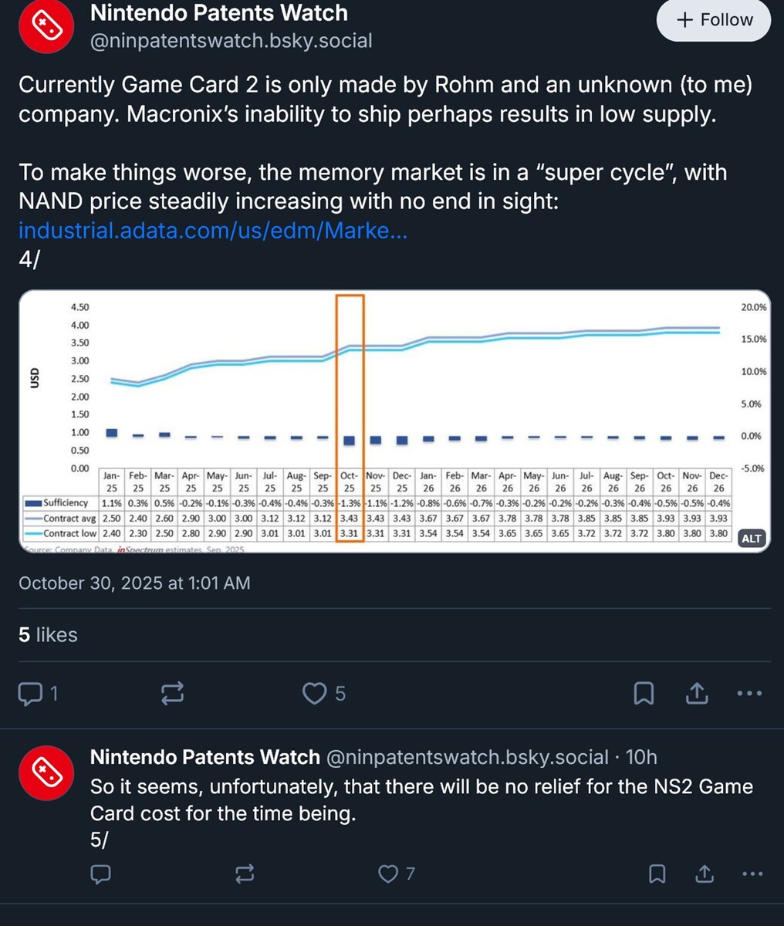Open more options for the main post
Screen dimensions: 784x926
coord(749,694)
